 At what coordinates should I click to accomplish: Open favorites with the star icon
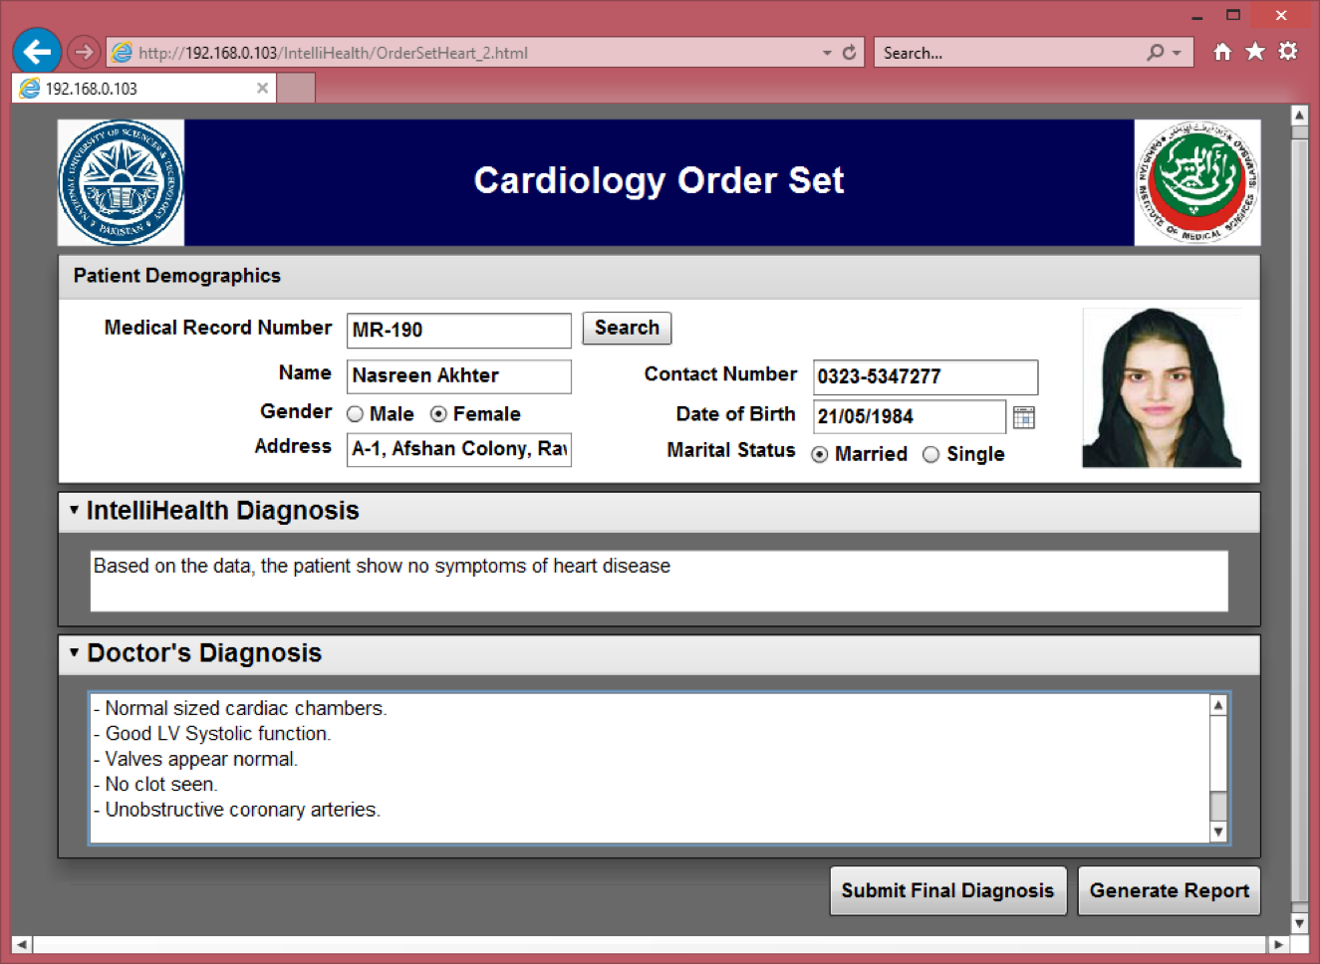1255,52
